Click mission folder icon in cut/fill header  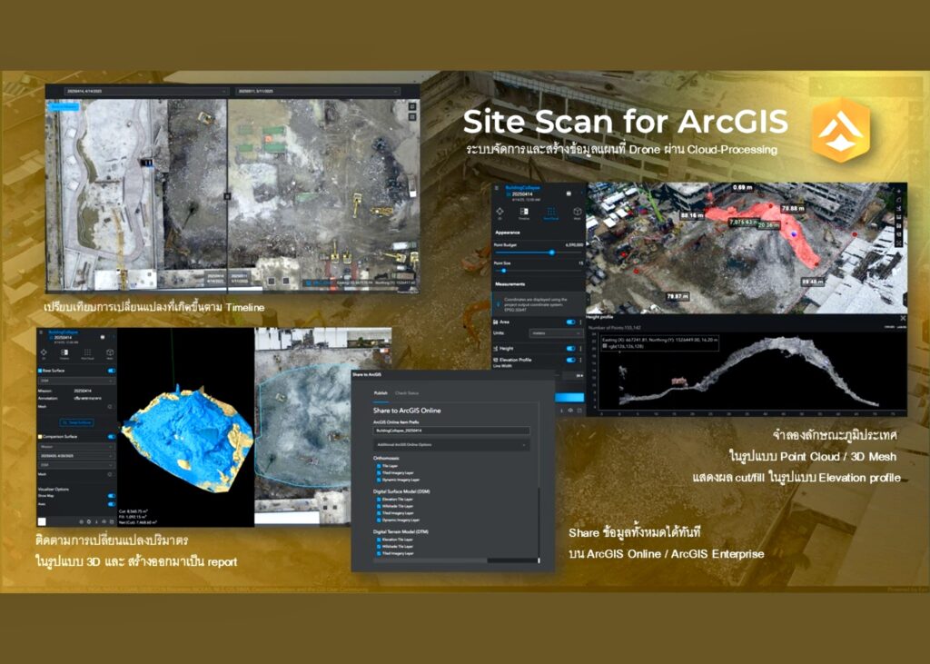click(103, 338)
